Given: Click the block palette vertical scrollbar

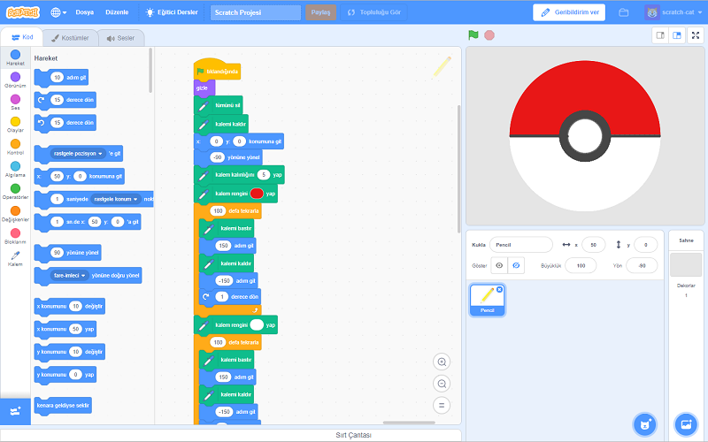Looking at the screenshot, I should point(150,71).
